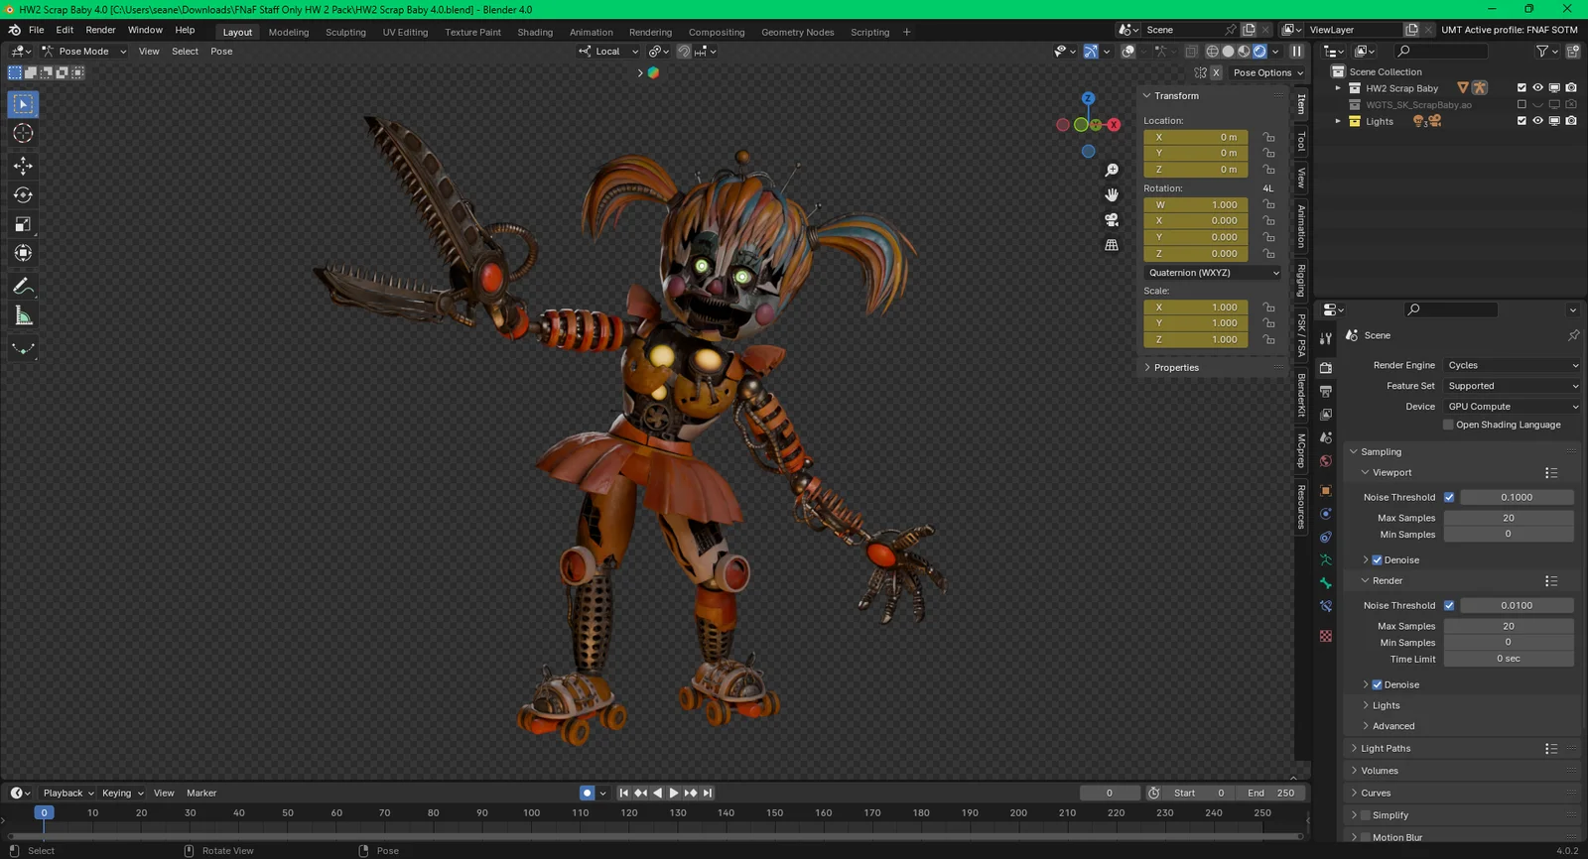Viewport: 1588px width, 859px height.
Task: Switch to the Scripting workspace tab
Action: pos(870,32)
